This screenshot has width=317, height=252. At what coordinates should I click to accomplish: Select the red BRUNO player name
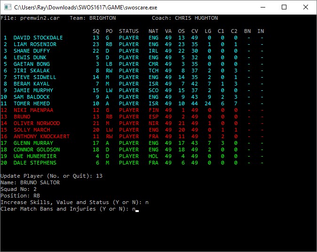[22, 117]
